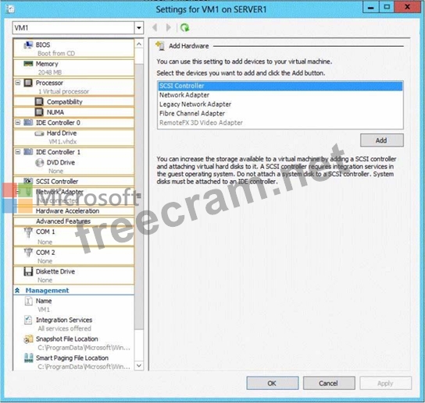Select RemoteFX 3D Video Adapter entry
Image resolution: width=425 pixels, height=403 pixels.
click(x=280, y=122)
